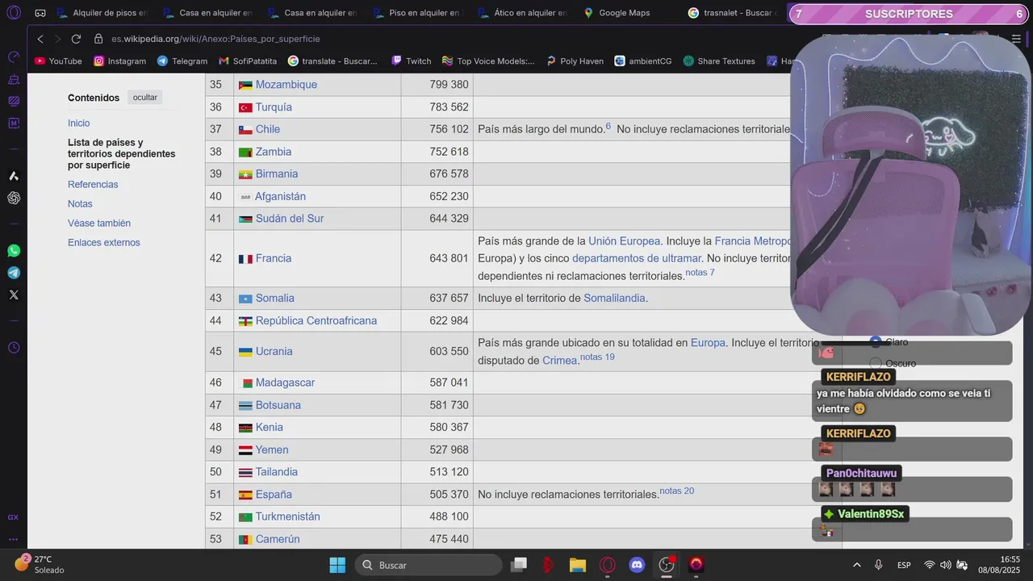This screenshot has height=581, width=1033.
Task: Open the Mozambique country link
Action: (x=286, y=85)
